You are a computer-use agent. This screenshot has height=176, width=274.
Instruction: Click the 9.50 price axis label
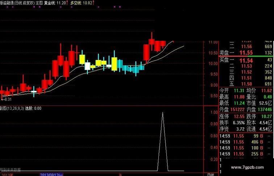214,74
